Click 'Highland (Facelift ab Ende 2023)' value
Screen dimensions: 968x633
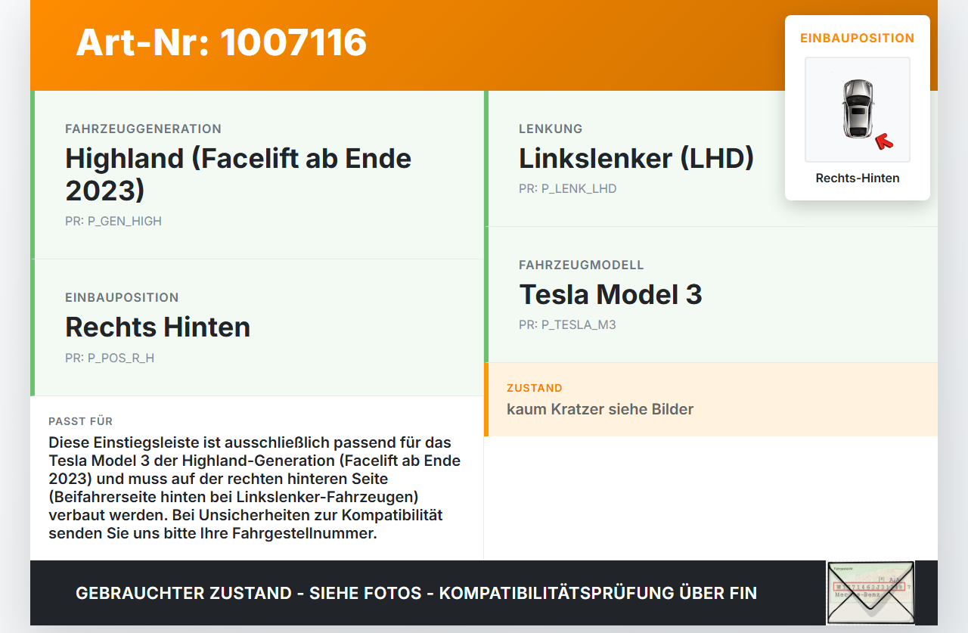tap(238, 174)
